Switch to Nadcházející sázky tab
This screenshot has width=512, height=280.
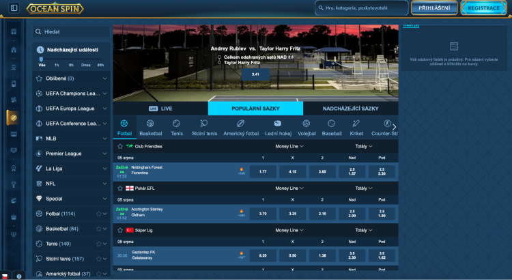[351, 109]
